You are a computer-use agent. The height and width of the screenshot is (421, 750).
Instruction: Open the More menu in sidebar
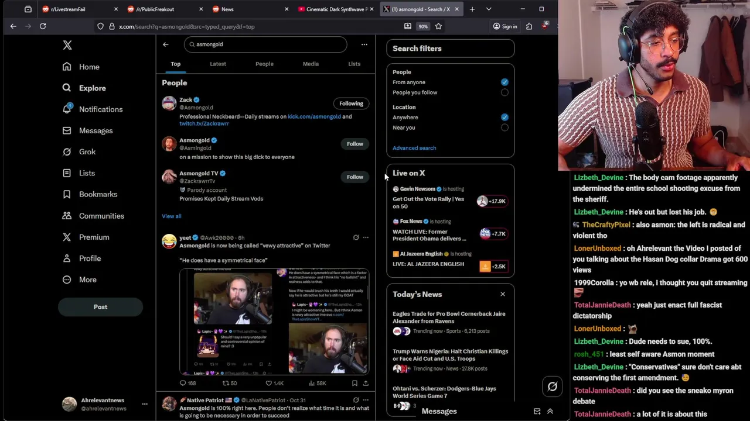80,279
